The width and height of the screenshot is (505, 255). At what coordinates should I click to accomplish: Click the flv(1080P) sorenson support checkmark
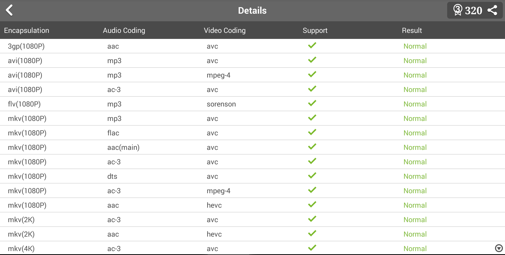tap(312, 104)
